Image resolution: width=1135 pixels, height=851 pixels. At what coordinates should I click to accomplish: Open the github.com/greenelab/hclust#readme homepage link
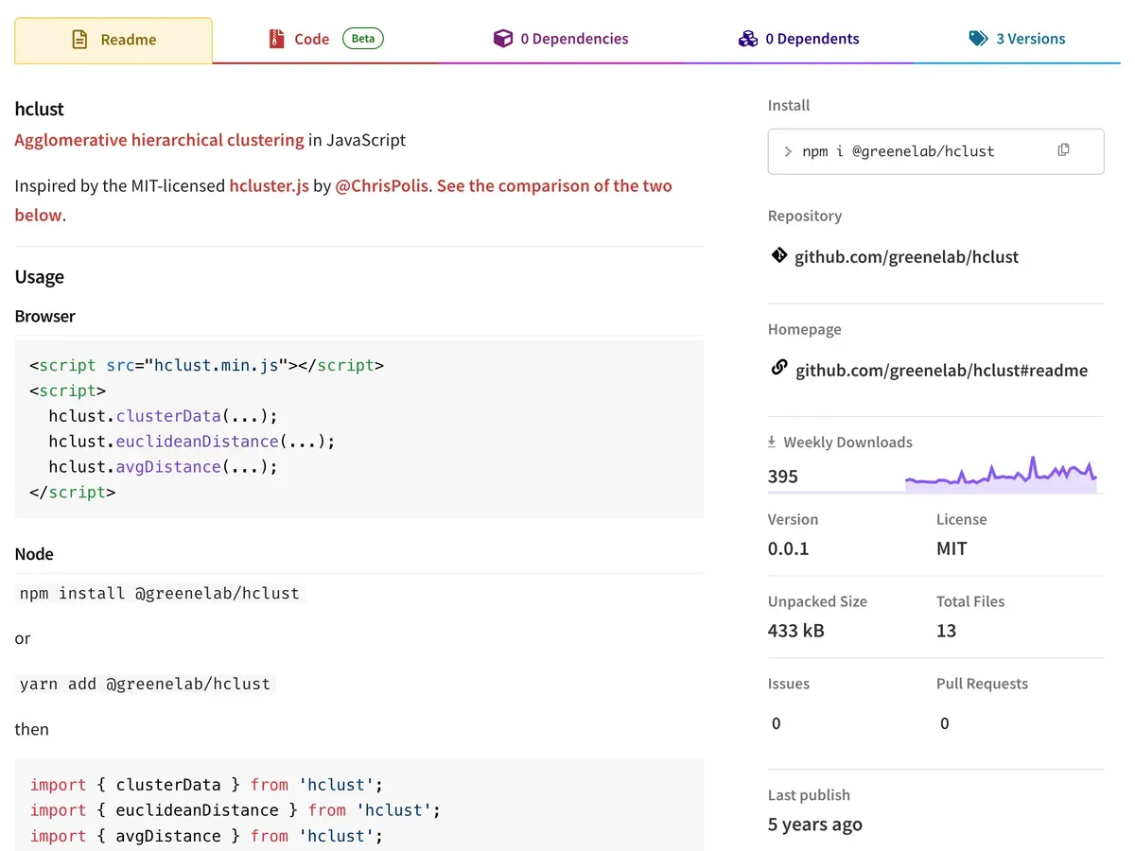coord(941,371)
